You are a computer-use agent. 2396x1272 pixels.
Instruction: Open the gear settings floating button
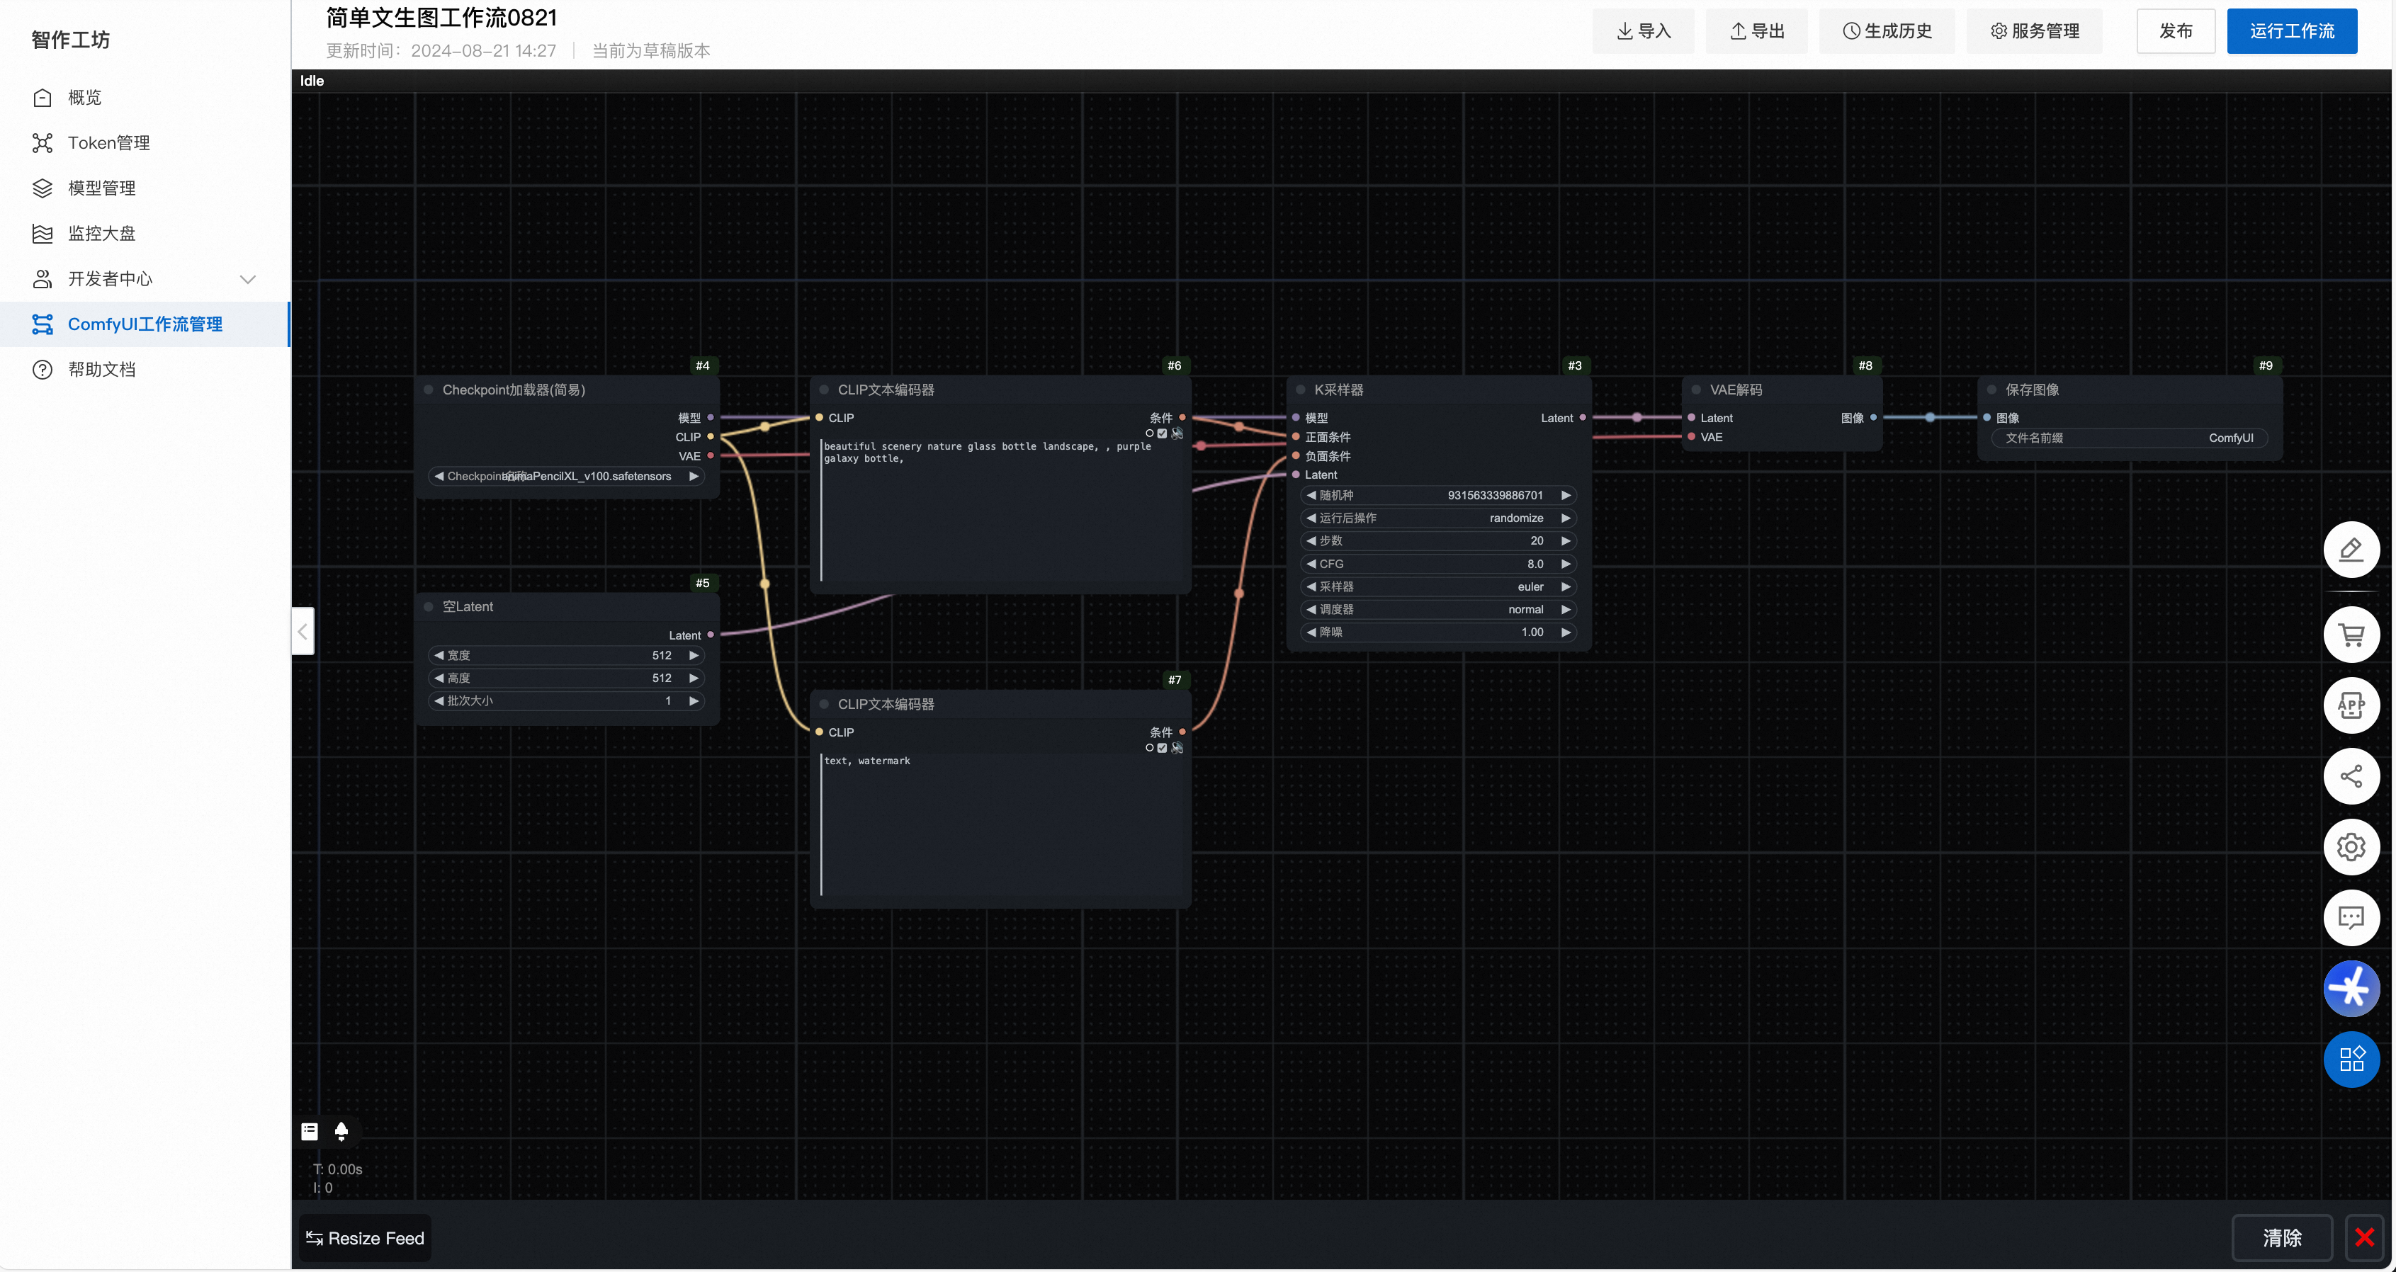pyautogui.click(x=2351, y=847)
